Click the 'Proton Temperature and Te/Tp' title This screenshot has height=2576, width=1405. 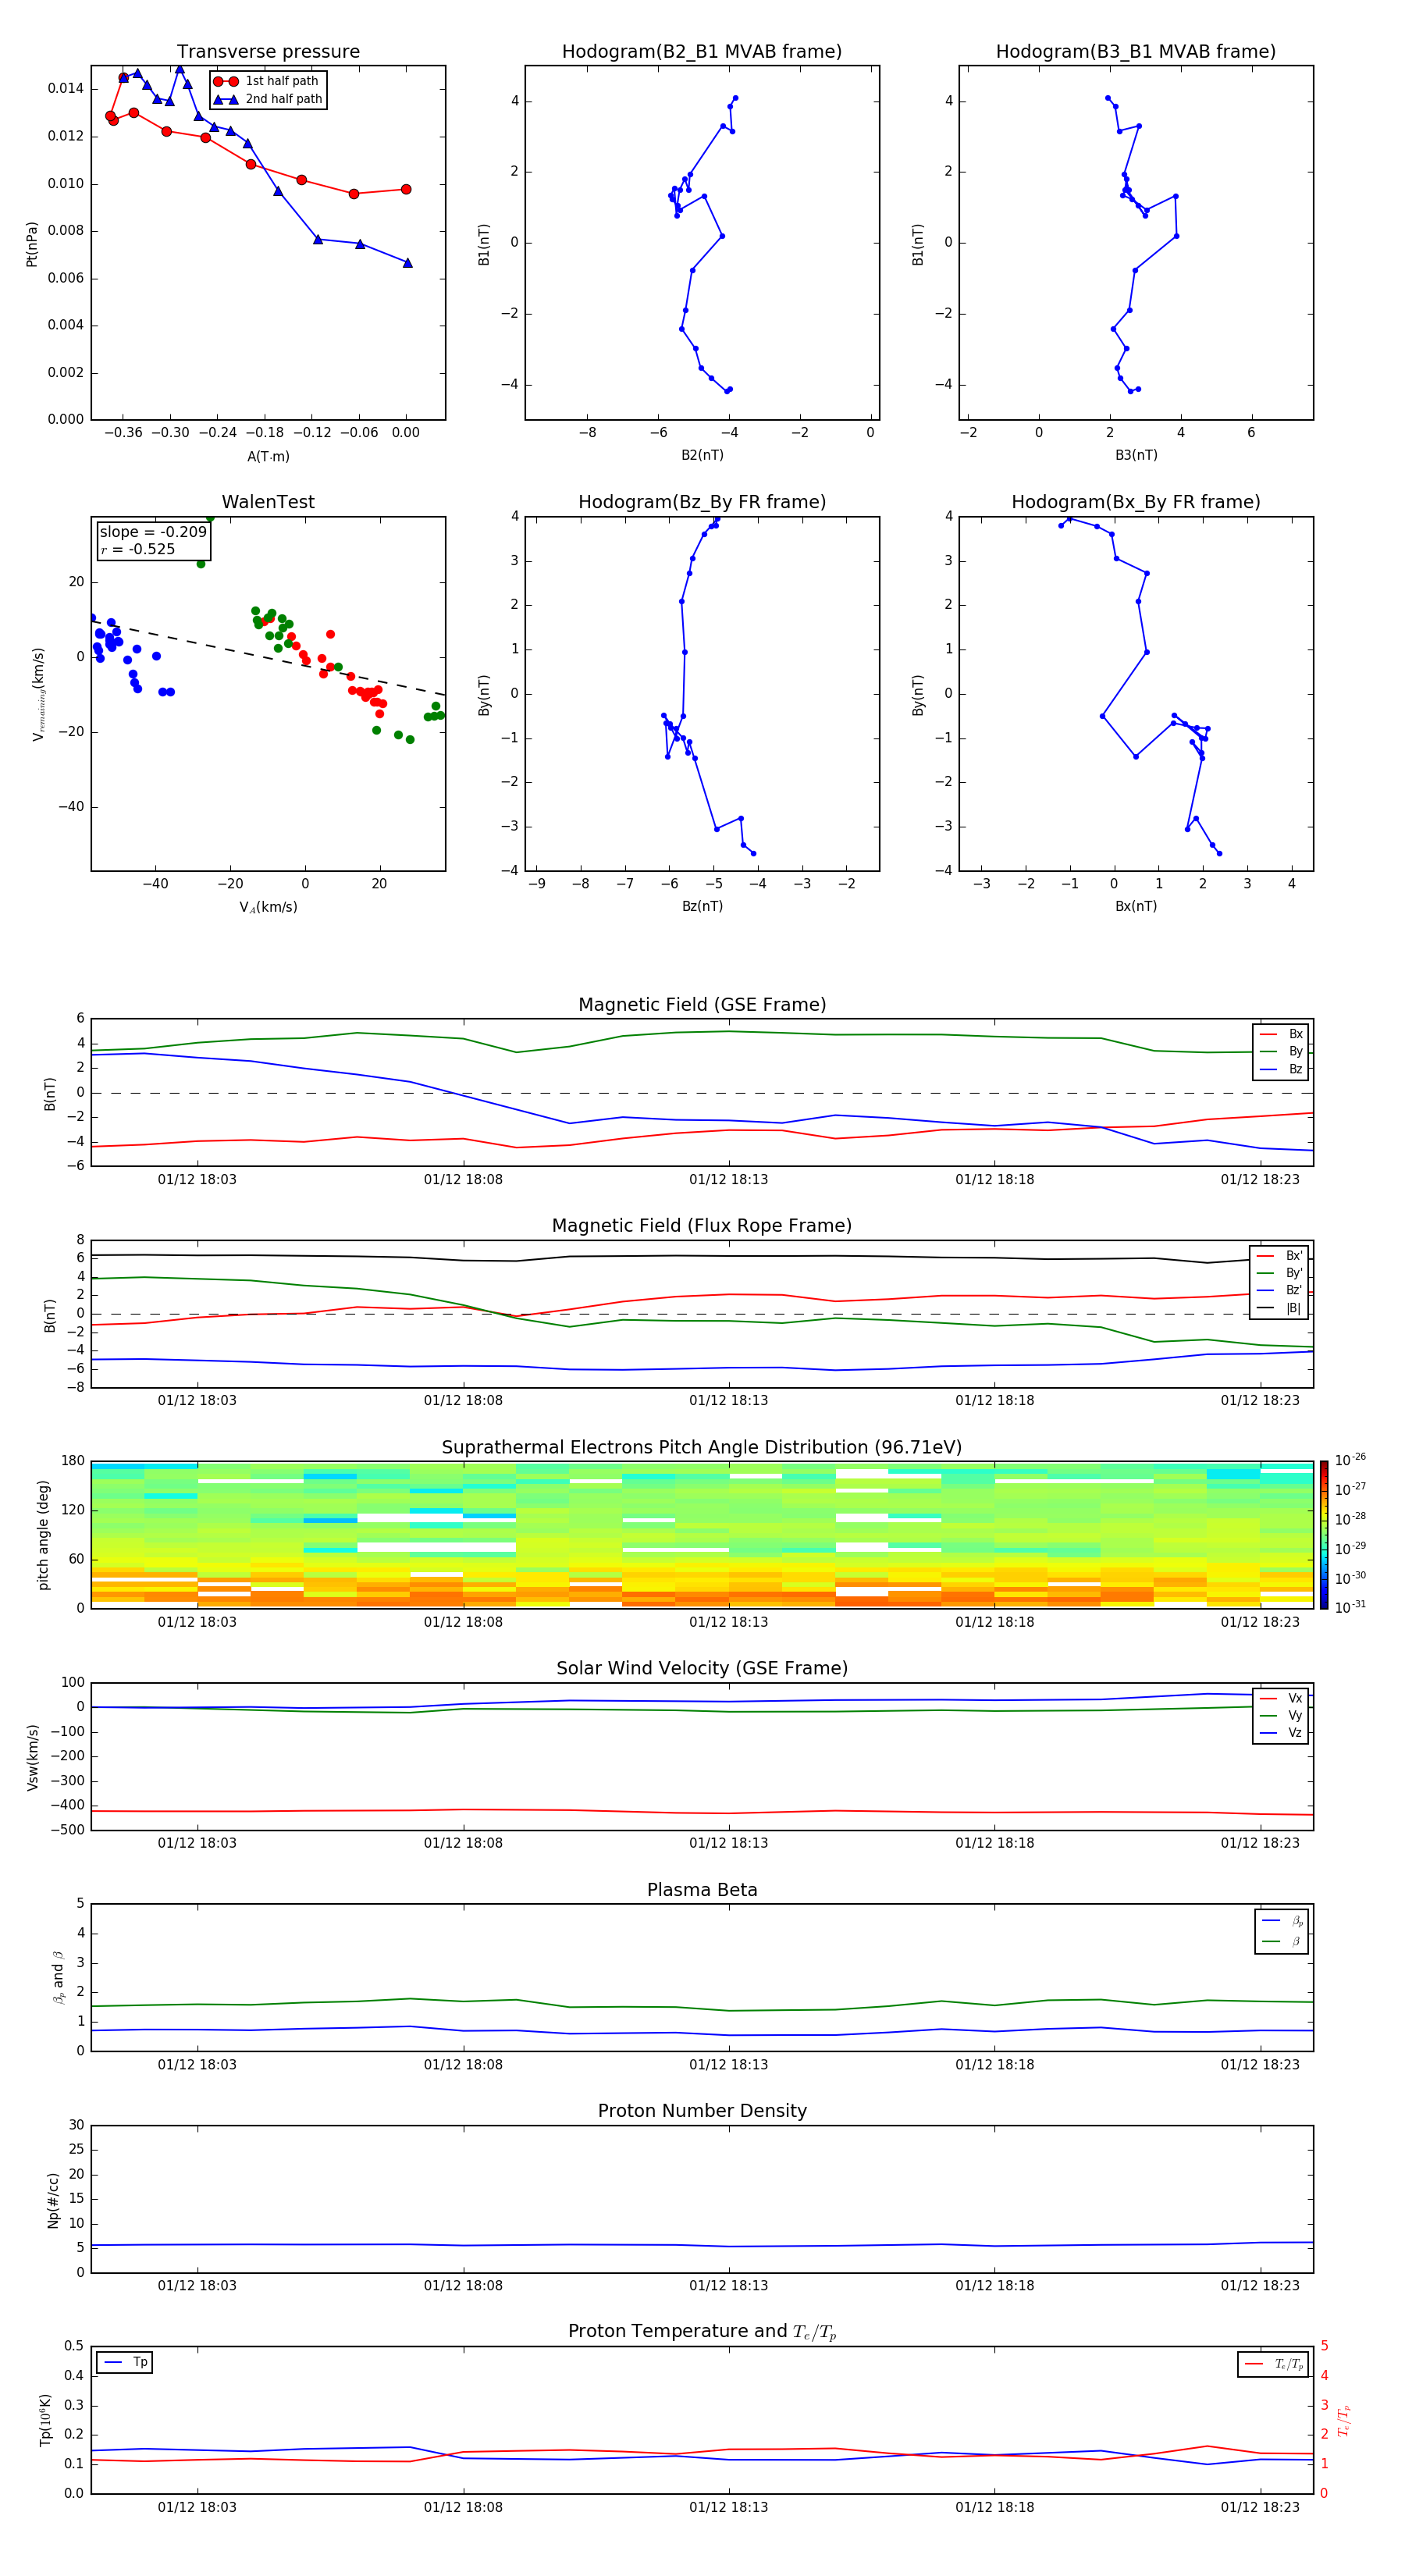click(702, 2332)
